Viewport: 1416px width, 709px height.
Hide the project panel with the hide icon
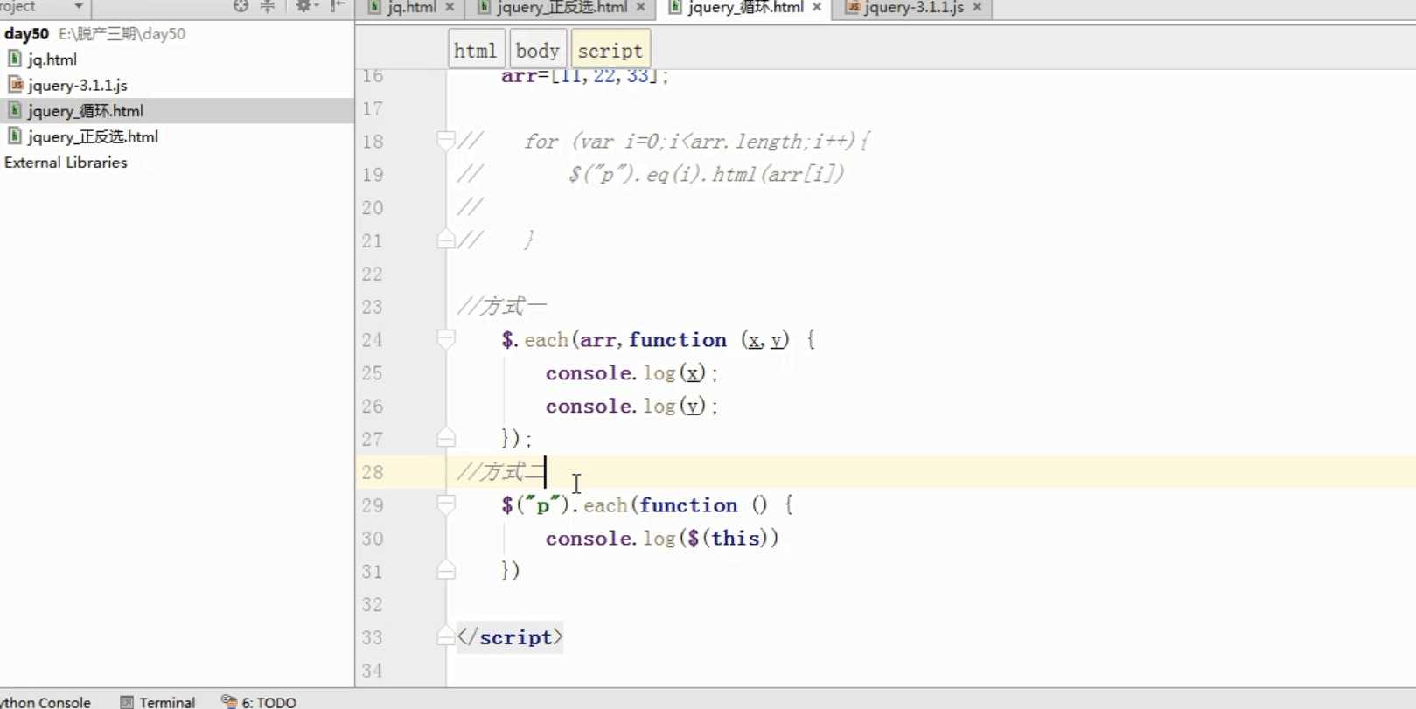338,6
